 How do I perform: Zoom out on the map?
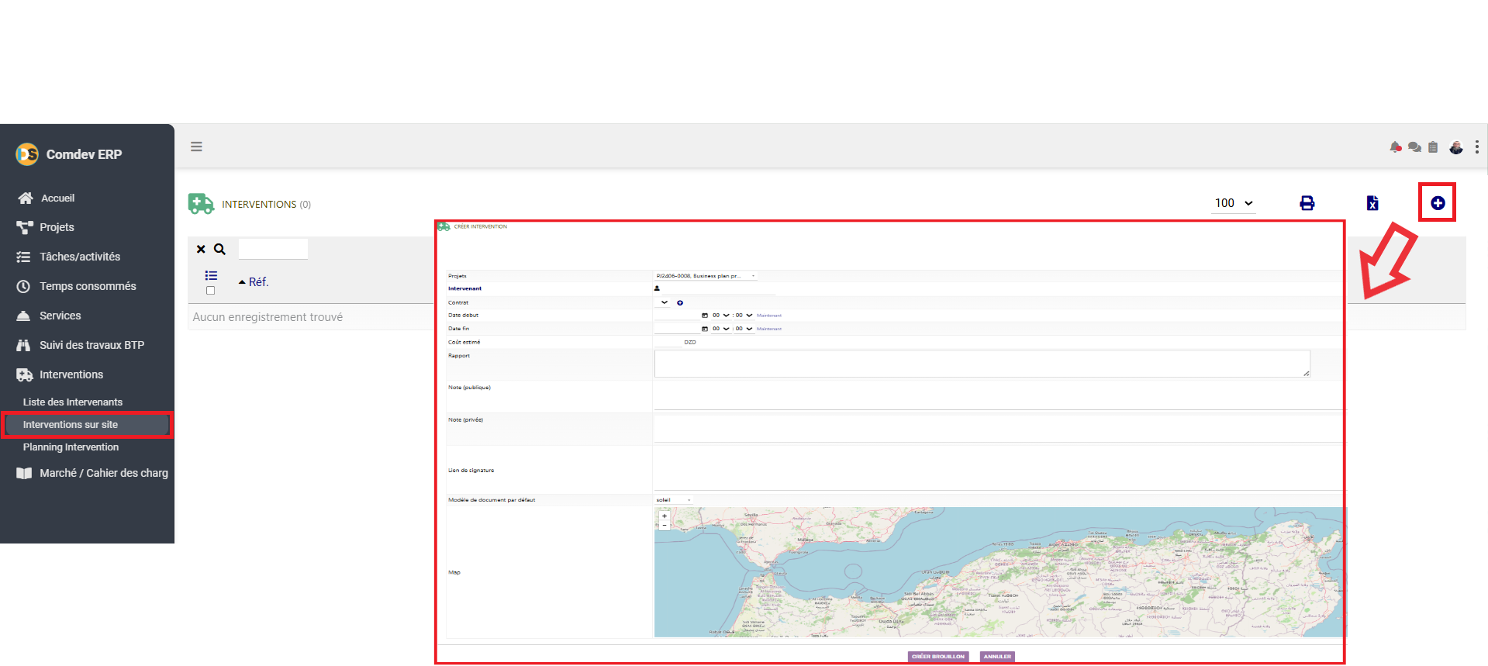[x=665, y=526]
